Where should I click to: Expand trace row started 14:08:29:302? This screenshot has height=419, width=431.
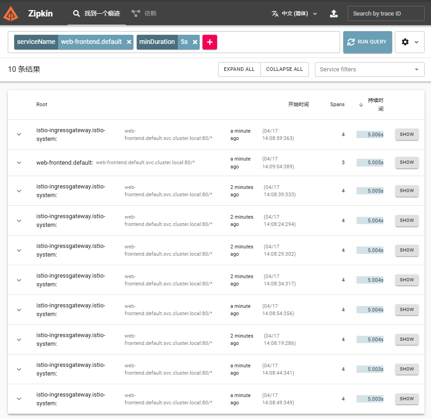19,250
